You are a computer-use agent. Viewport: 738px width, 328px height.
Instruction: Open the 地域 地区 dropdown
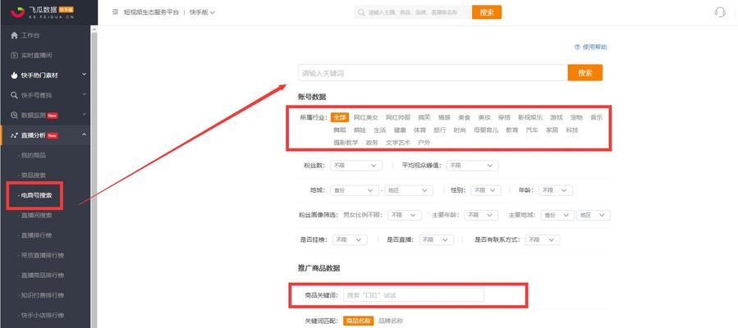click(x=409, y=190)
